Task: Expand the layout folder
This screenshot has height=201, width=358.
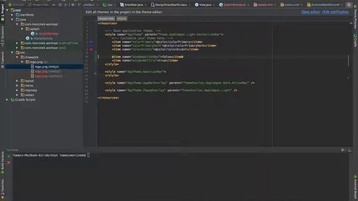Action: pos(17,81)
